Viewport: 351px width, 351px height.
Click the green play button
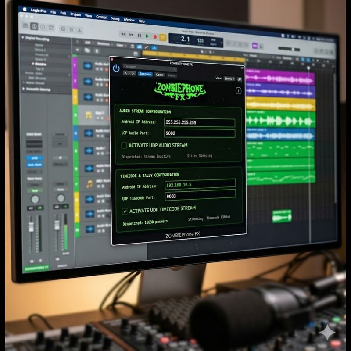click(x=147, y=36)
